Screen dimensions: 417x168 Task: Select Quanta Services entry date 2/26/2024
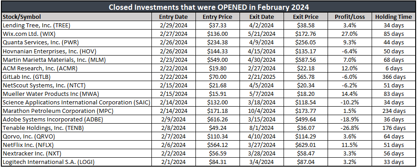pos(173,43)
